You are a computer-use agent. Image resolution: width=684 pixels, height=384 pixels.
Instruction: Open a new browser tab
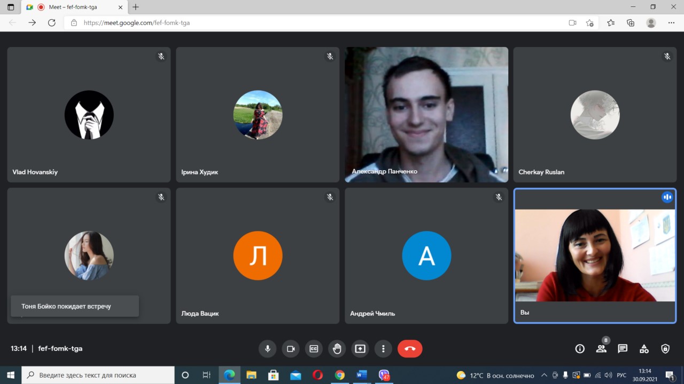pyautogui.click(x=136, y=7)
